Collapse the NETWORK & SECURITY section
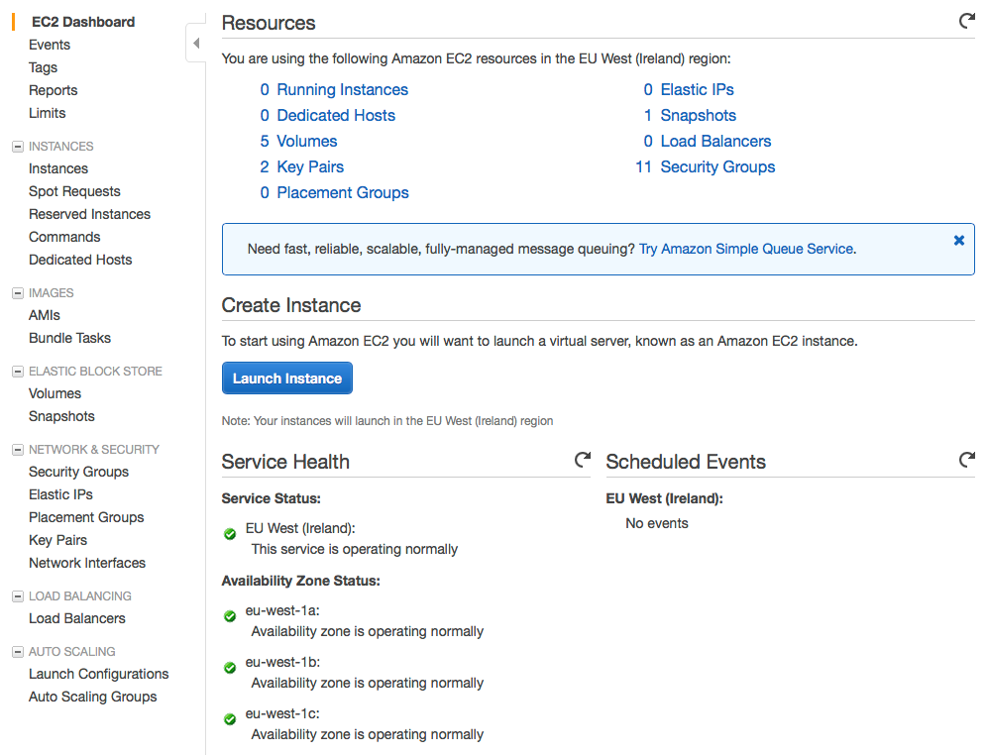Image resolution: width=987 pixels, height=755 pixels. pyautogui.click(x=18, y=450)
